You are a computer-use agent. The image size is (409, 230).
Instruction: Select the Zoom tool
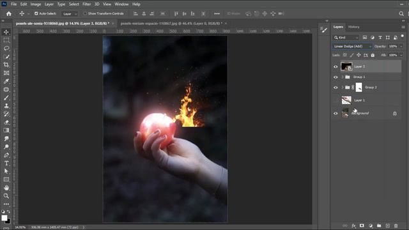(x=6, y=196)
